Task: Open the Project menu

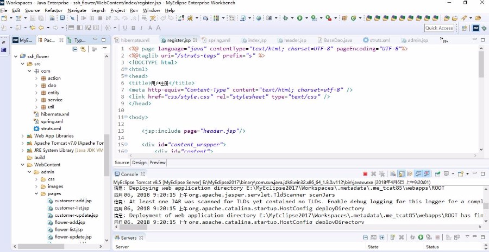Action: point(118,10)
